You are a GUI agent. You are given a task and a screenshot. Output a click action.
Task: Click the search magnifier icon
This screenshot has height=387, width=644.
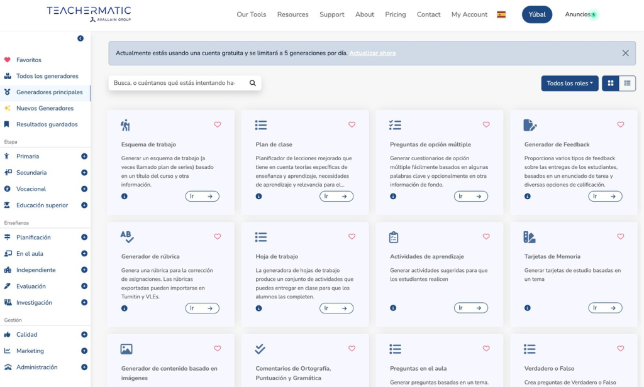(x=253, y=83)
